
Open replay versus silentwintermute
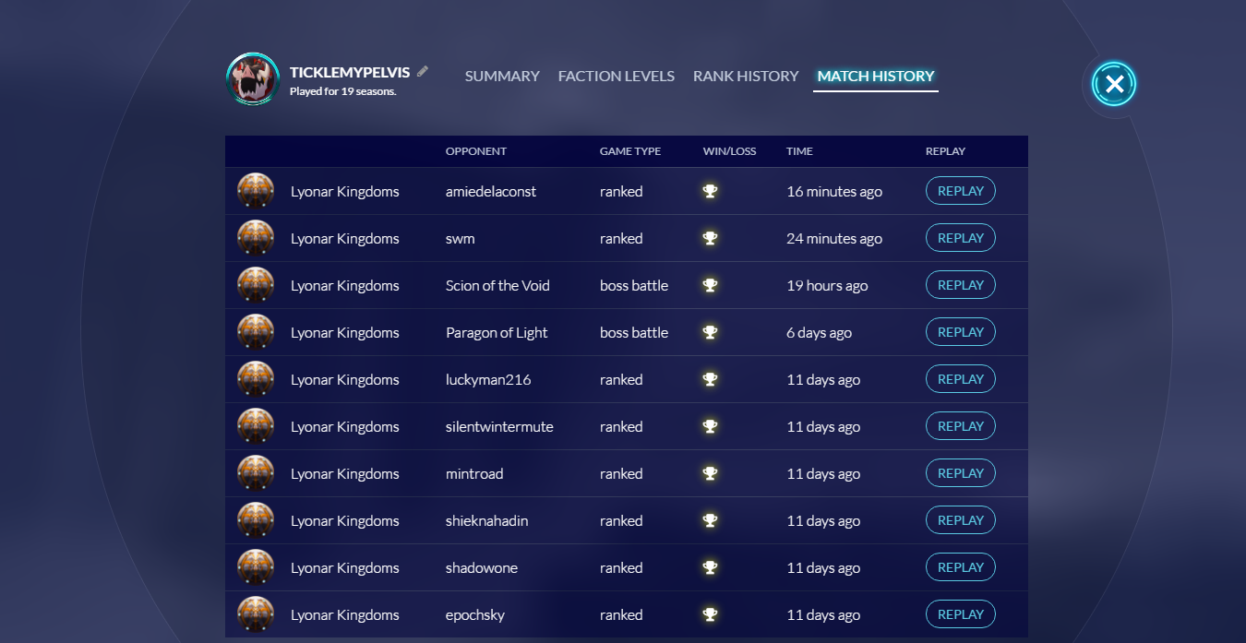pos(961,426)
